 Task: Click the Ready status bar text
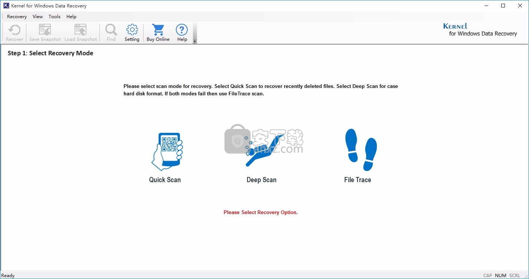pos(8,276)
